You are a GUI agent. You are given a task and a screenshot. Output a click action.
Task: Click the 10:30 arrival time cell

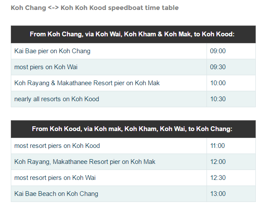pyautogui.click(x=231, y=99)
